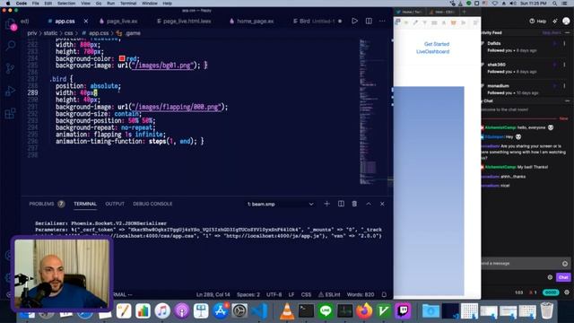Change indentation via 'Spaces: 2'
This screenshot has height=323, width=574.
point(248,294)
